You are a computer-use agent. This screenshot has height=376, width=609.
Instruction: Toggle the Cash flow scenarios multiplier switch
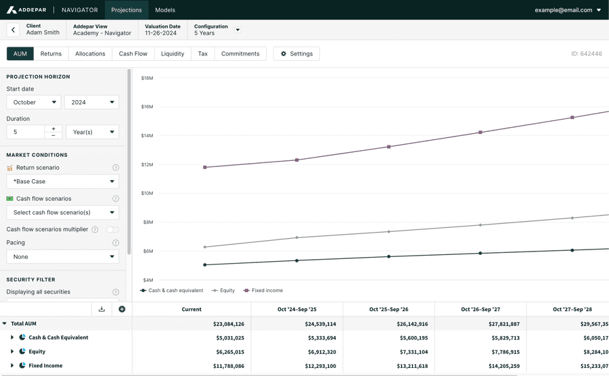112,230
